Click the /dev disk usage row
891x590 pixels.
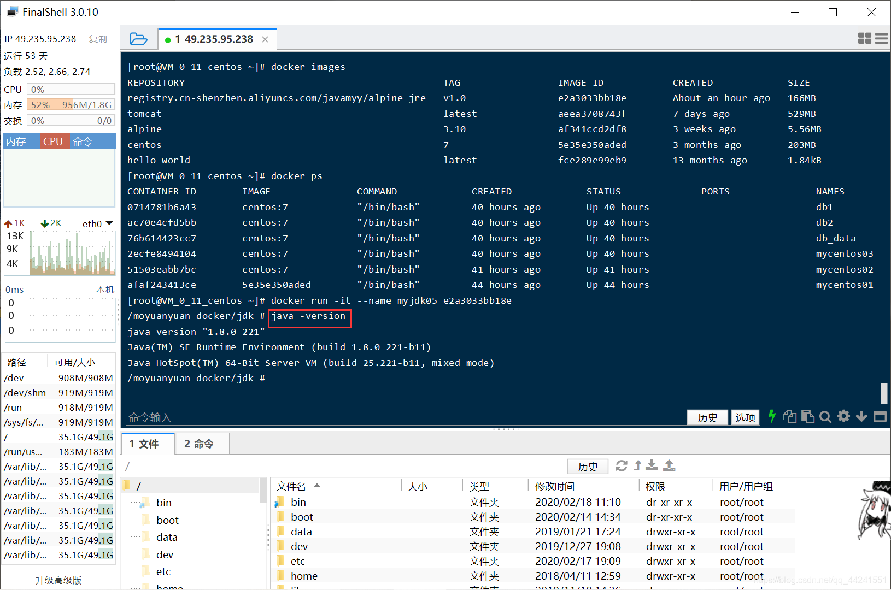[58, 378]
